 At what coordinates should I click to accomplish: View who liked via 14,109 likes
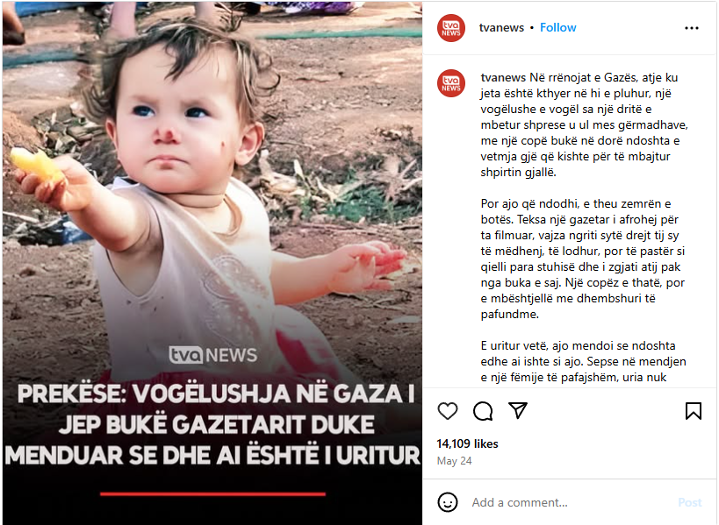(467, 443)
